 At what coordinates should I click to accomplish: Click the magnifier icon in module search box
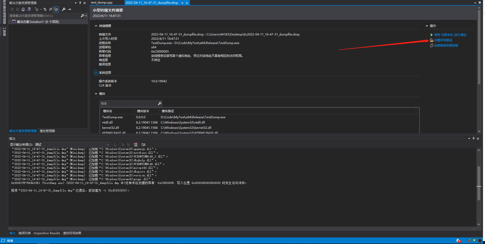159,103
